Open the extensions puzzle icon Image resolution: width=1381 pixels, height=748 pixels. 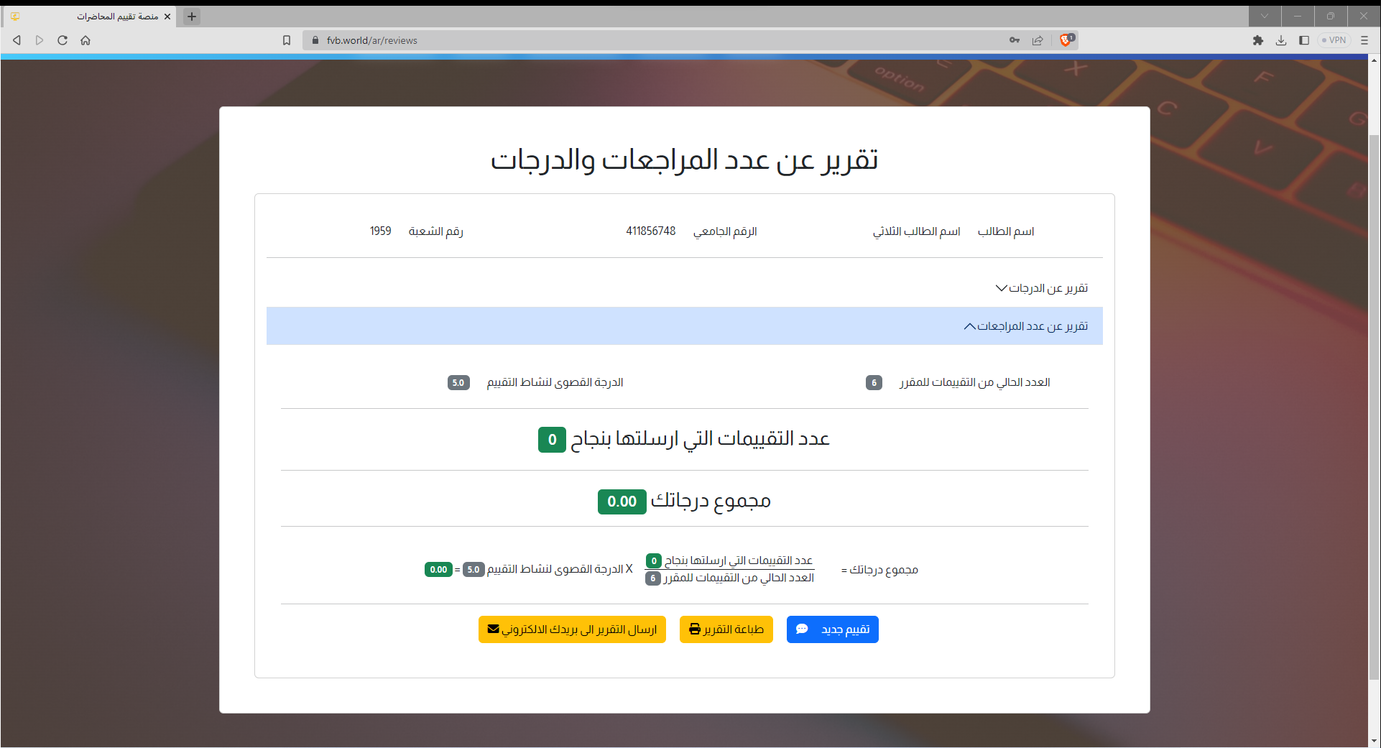point(1257,40)
